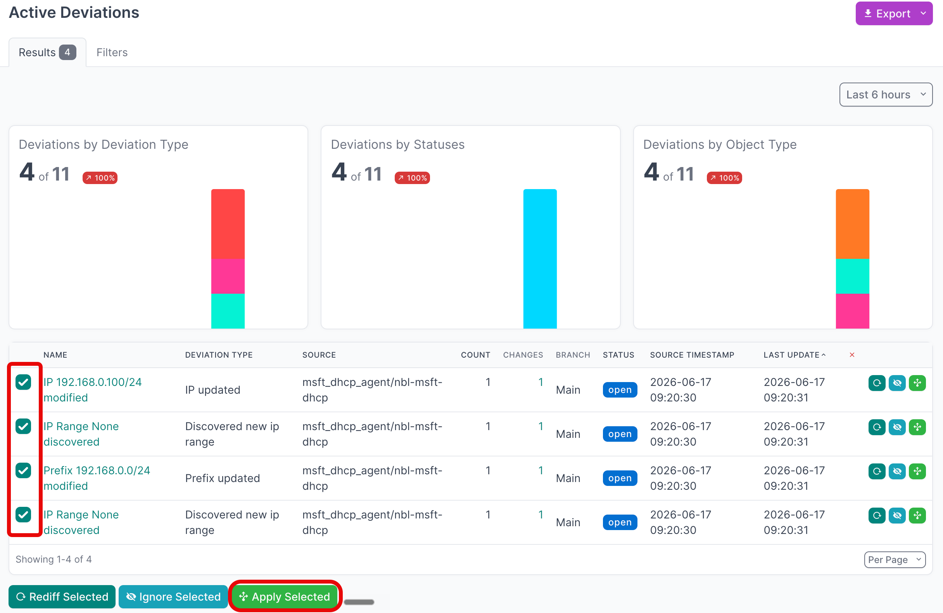Screen dimensions: 943x613
Task: Click ignore icon for IP 192.168.0.100/24 row
Action: click(x=897, y=383)
